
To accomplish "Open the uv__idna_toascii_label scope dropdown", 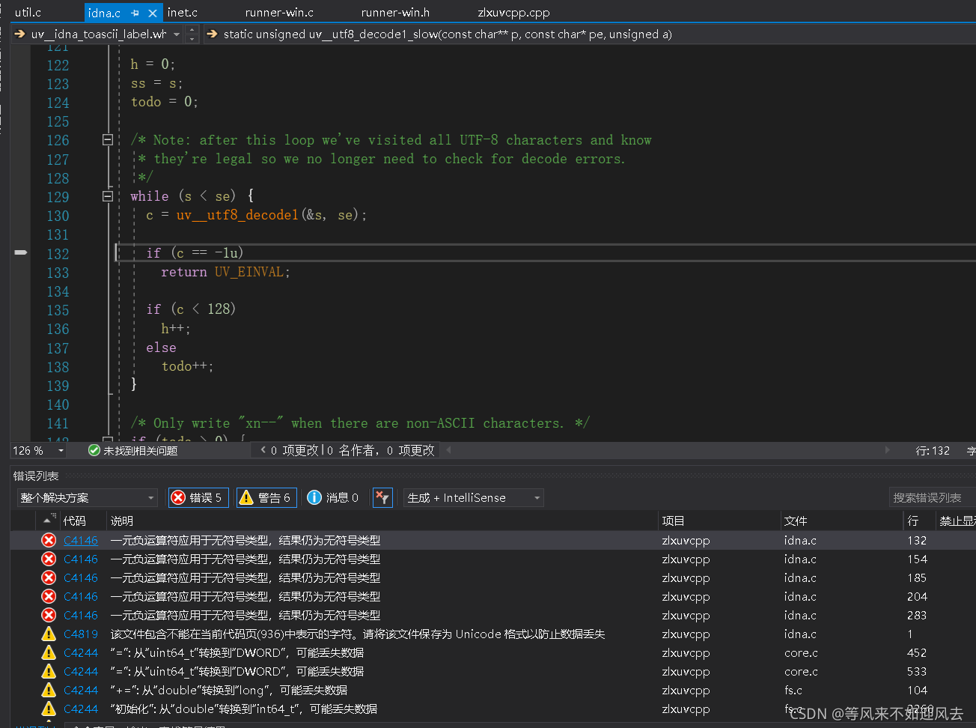I will [177, 34].
